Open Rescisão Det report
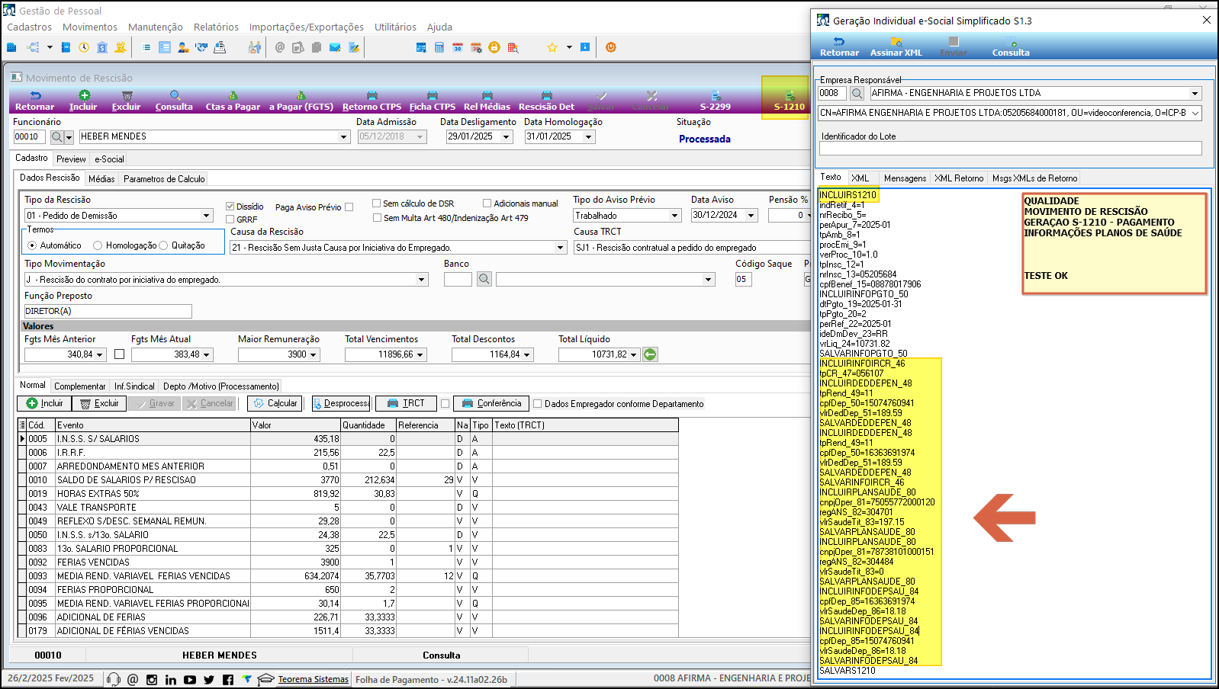Screen dimensions: 1219x689 [x=546, y=101]
